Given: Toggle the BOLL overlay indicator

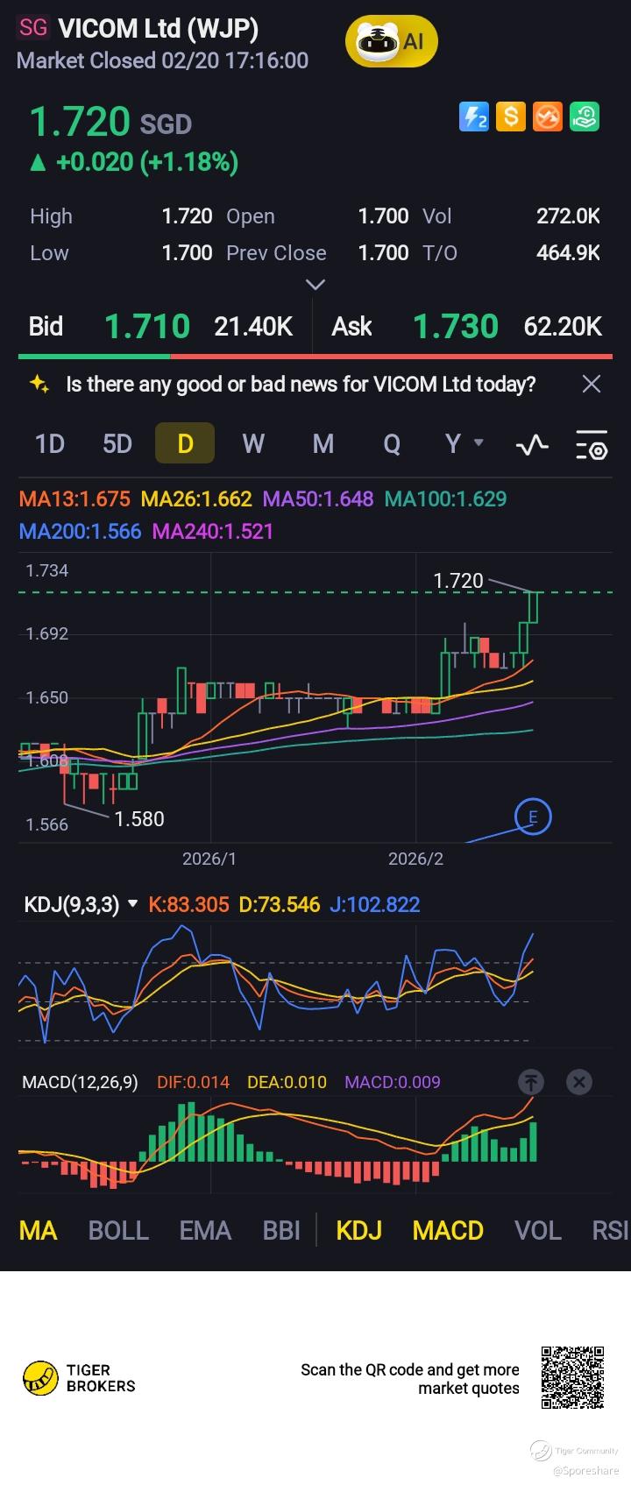Looking at the screenshot, I should tap(118, 1230).
